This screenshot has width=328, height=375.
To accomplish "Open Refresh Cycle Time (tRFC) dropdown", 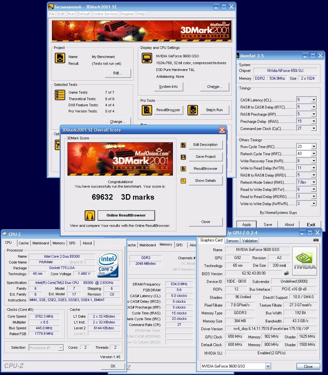I will click(314, 154).
